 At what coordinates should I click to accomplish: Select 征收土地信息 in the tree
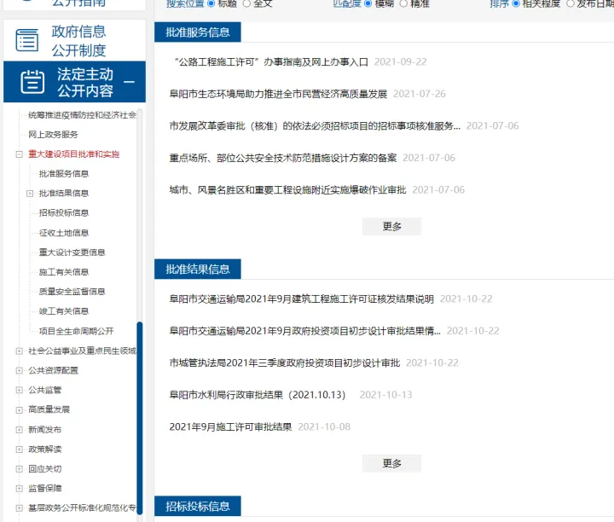64,233
